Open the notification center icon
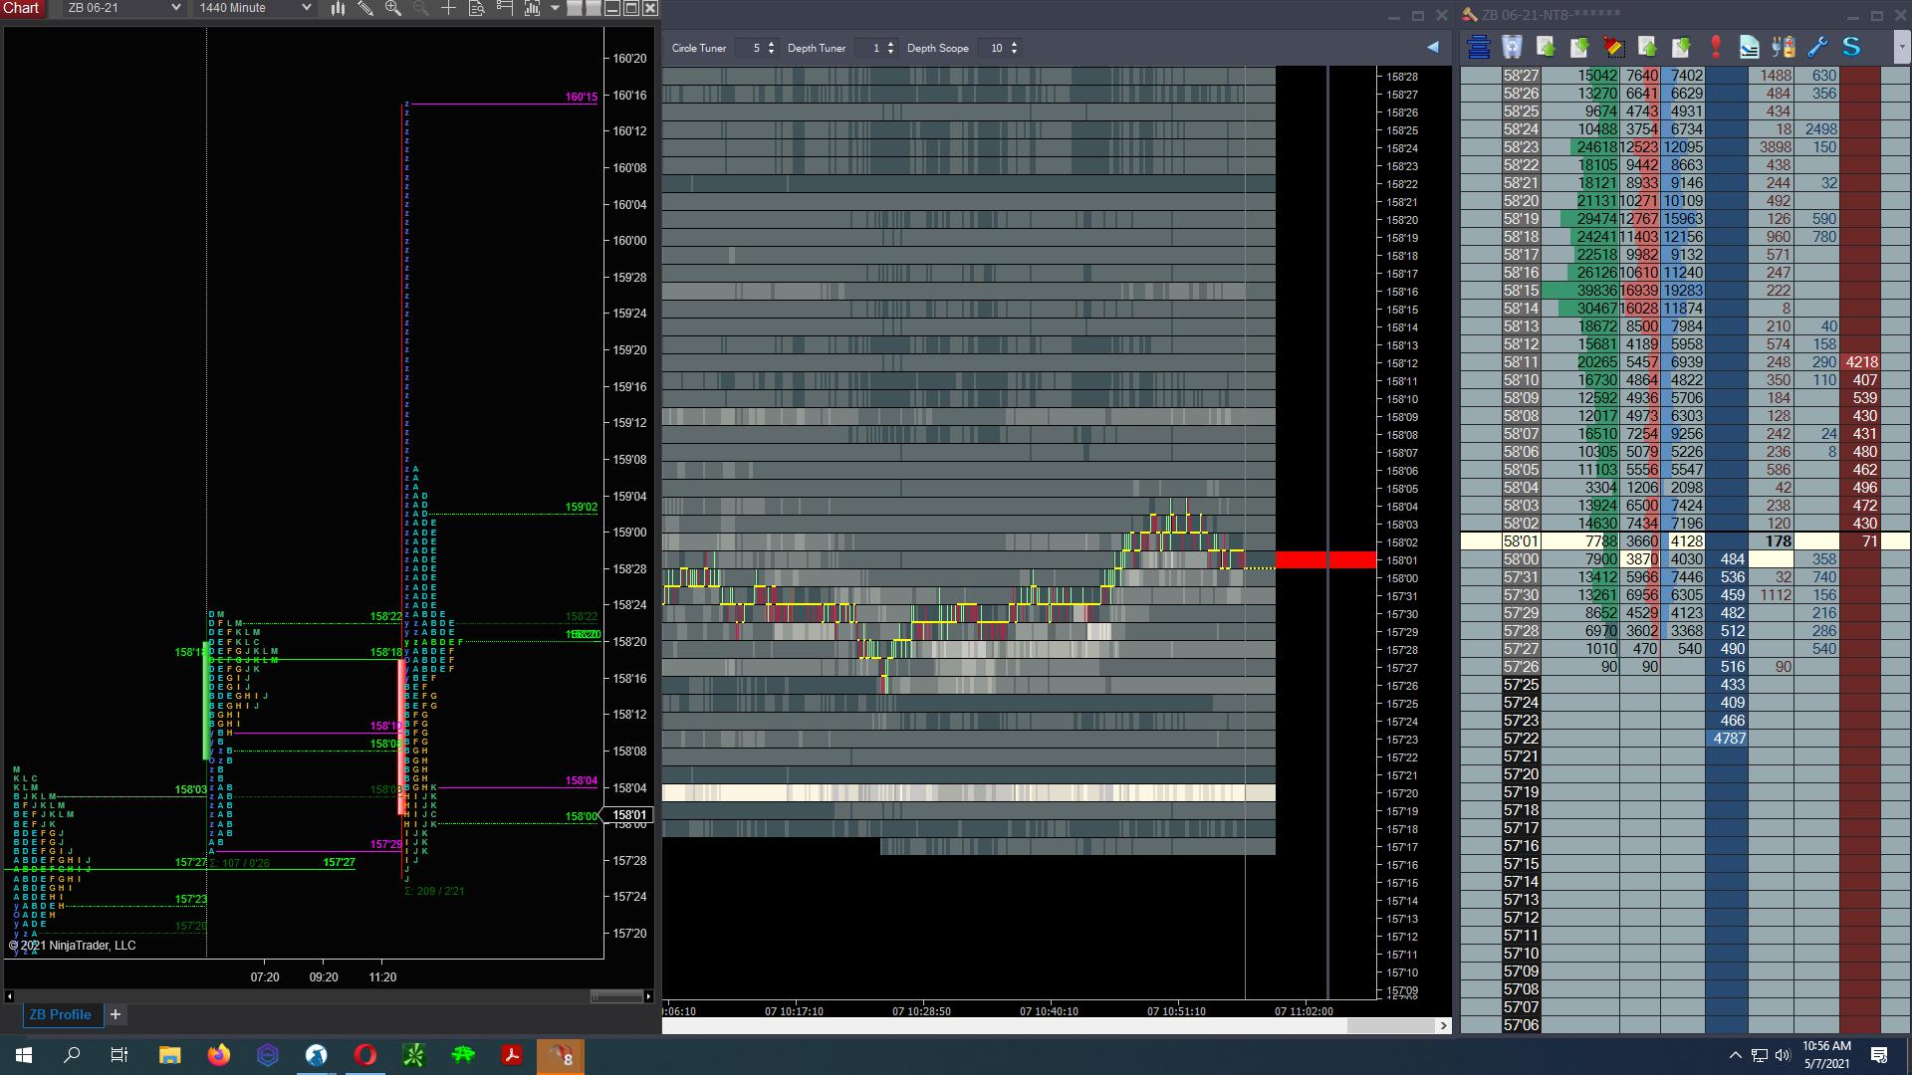The width and height of the screenshot is (1912, 1075). (x=1879, y=1055)
